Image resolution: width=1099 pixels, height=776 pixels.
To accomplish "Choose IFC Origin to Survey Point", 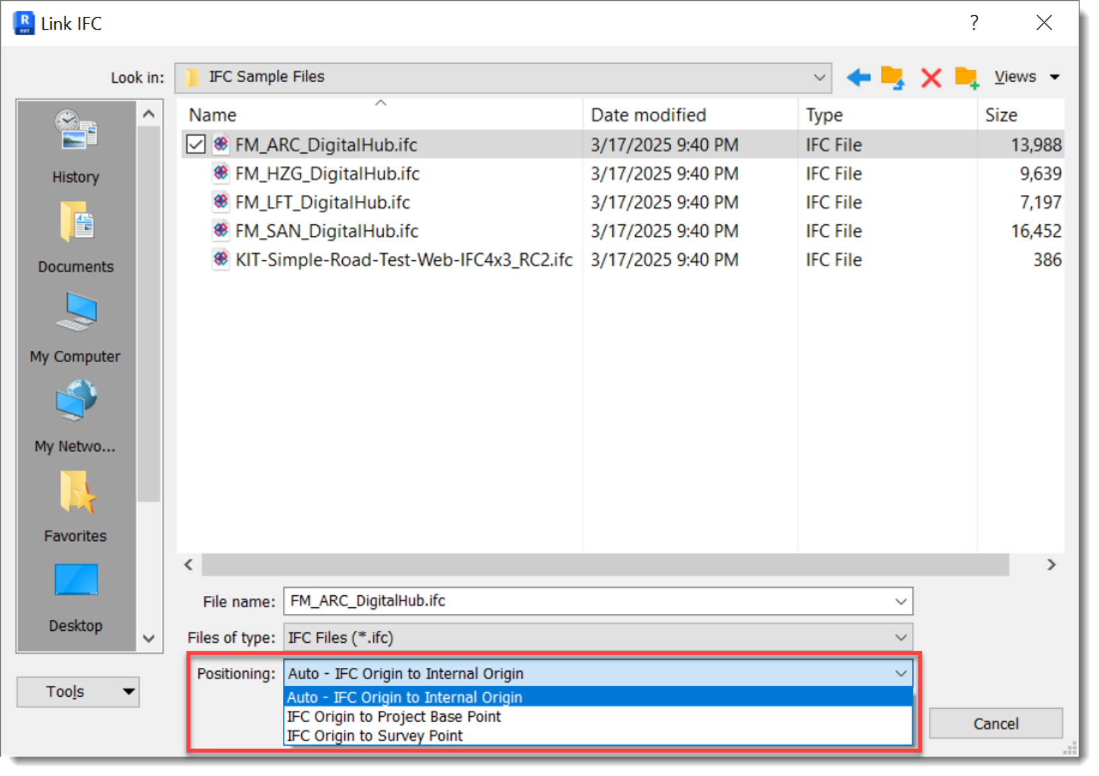I will pos(598,736).
